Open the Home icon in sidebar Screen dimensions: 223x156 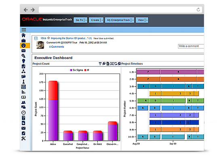pos(23,35)
